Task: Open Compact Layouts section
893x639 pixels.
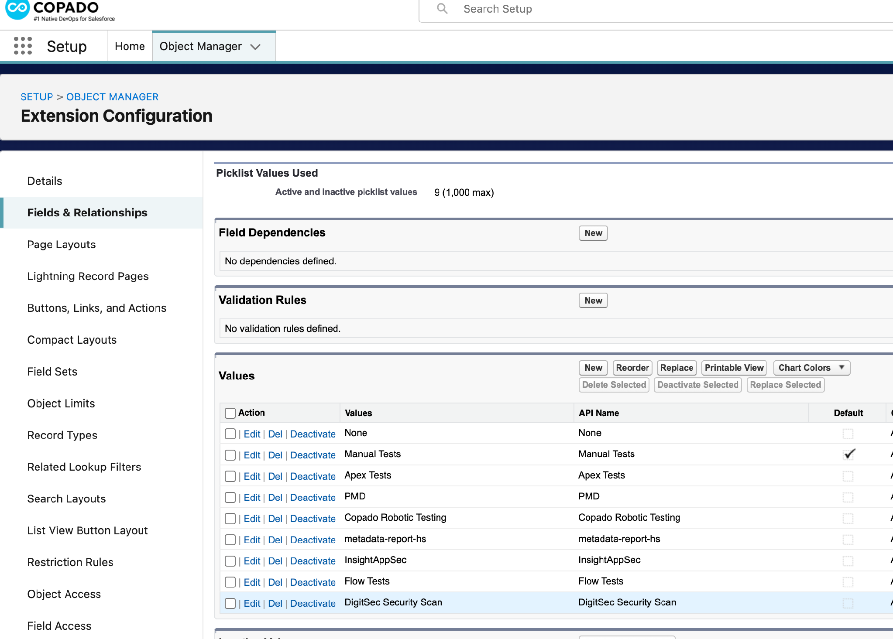Action: click(72, 340)
